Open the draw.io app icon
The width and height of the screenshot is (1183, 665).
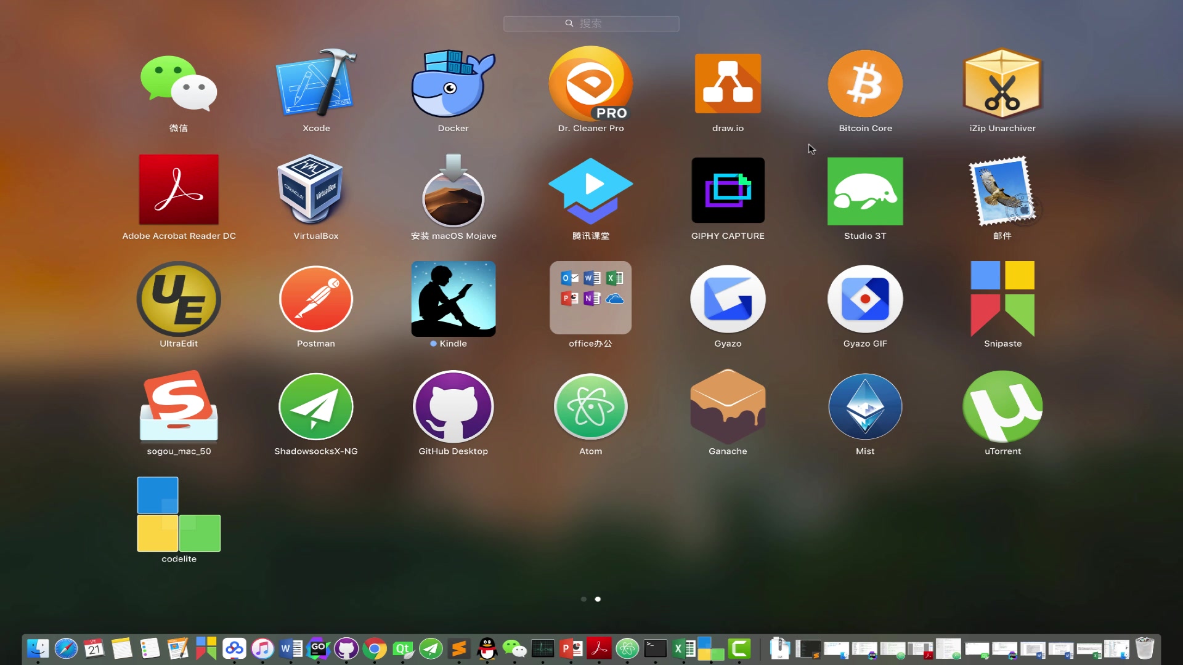(x=728, y=84)
